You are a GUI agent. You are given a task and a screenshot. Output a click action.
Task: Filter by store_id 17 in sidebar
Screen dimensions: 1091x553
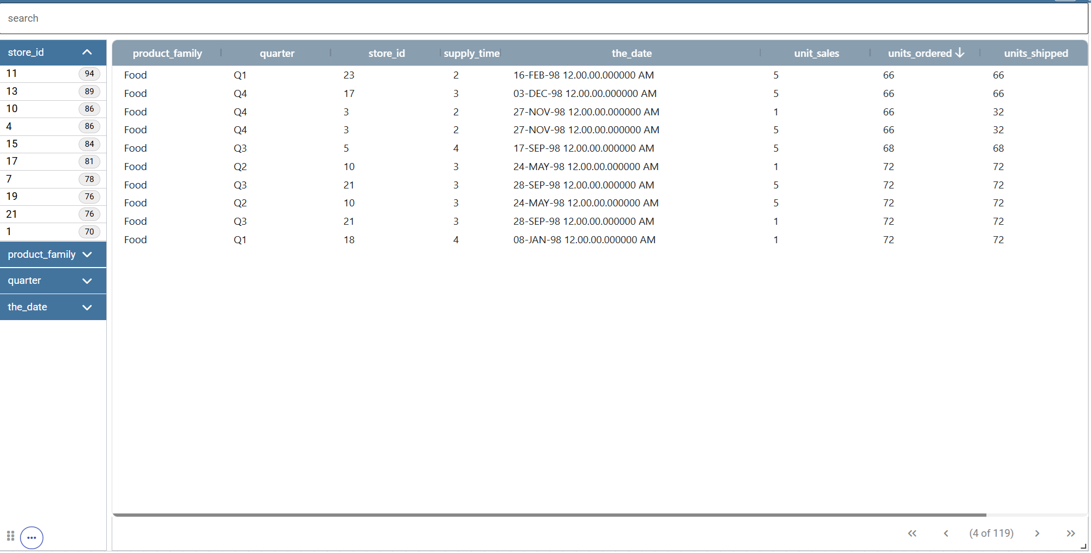point(53,161)
